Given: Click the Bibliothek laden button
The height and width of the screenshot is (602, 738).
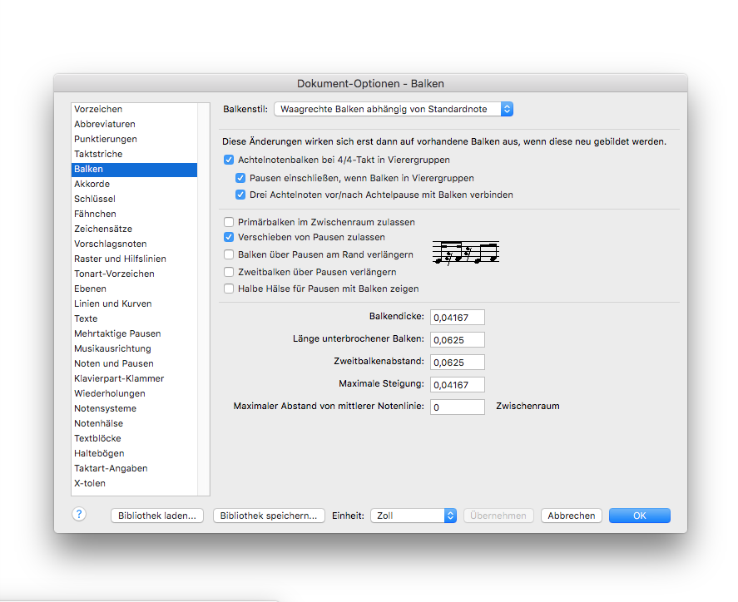Looking at the screenshot, I should (x=157, y=516).
